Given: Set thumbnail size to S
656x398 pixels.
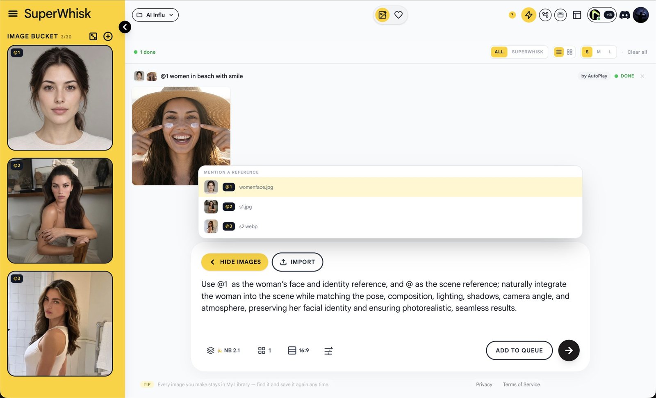Looking at the screenshot, I should (587, 52).
